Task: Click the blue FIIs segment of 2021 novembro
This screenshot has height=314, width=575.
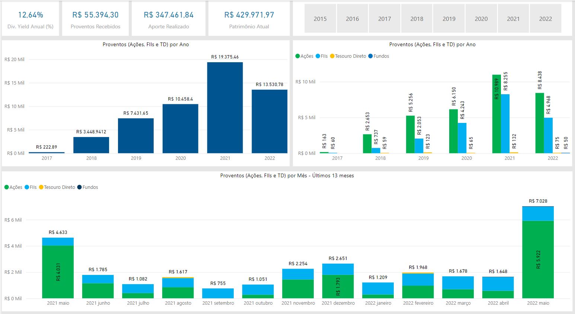Action: [298, 274]
